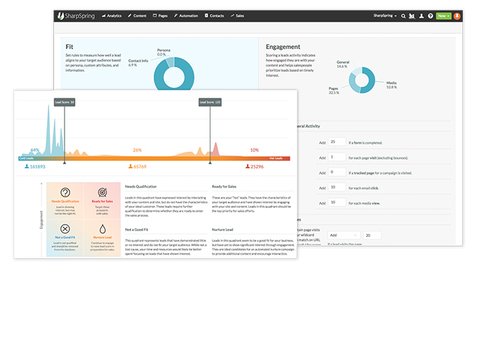Click the search magnifier icon in the top bar
This screenshot has height=337, width=477.
403,15
